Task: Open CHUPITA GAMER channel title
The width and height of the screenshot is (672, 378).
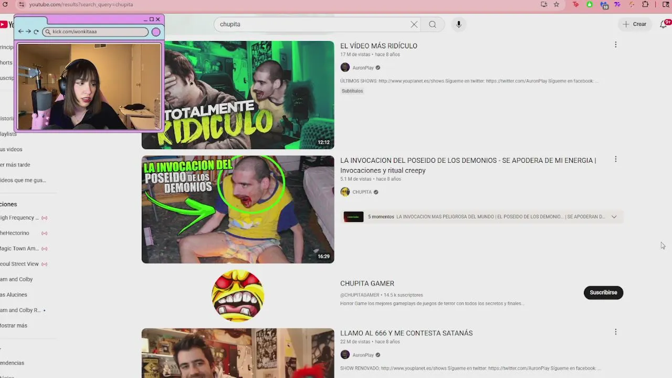Action: pyautogui.click(x=367, y=283)
